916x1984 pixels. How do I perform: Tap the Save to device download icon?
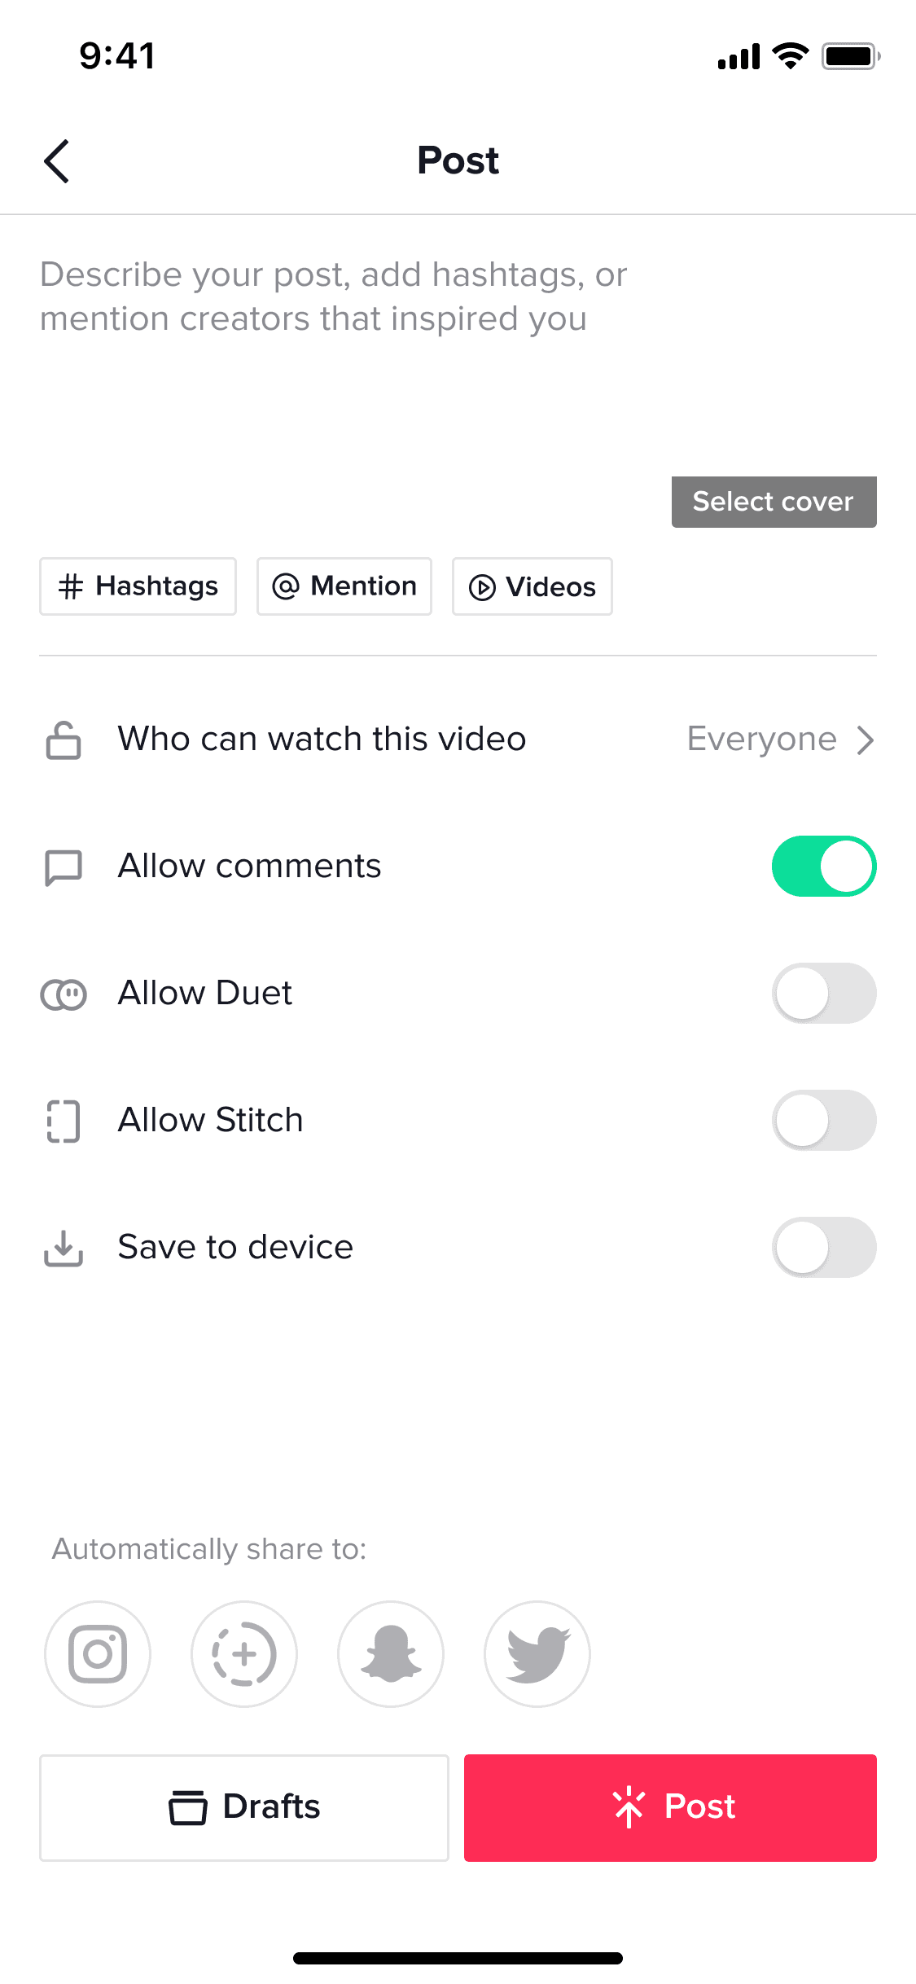click(x=63, y=1249)
